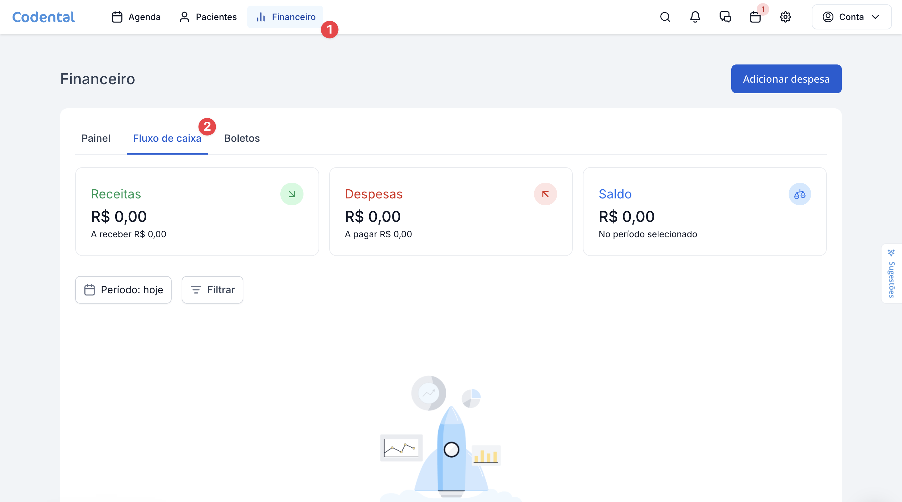Click the Codental logo
The image size is (902, 502).
(44, 17)
